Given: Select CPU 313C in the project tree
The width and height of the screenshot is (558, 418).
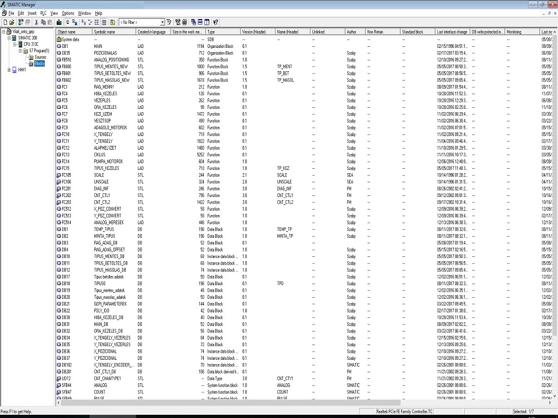Looking at the screenshot, I should [28, 44].
